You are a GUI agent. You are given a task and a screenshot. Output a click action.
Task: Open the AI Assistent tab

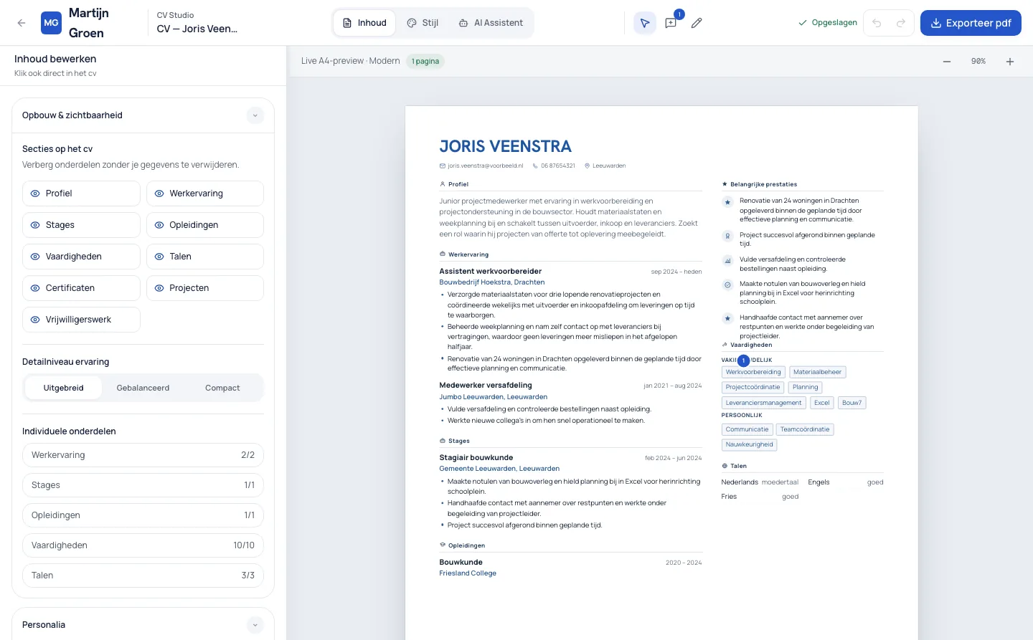tap(491, 23)
